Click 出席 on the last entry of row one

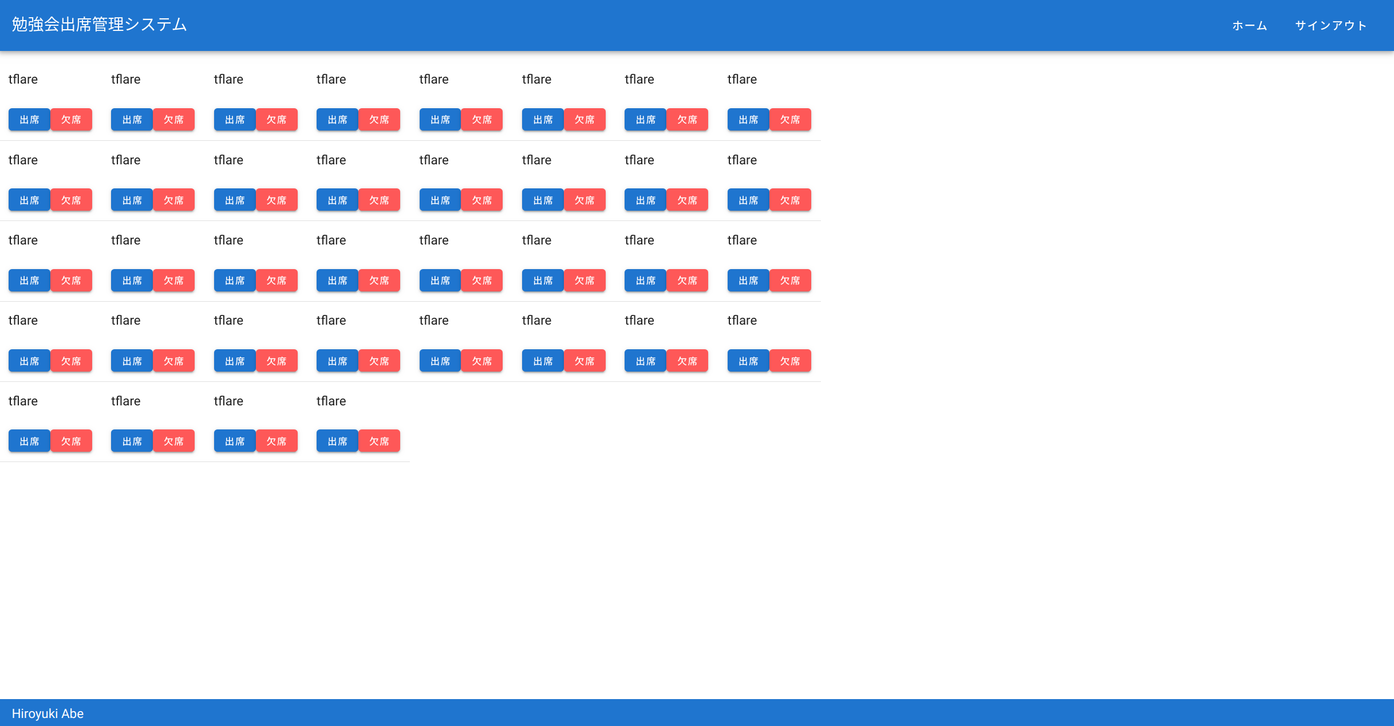(x=748, y=119)
